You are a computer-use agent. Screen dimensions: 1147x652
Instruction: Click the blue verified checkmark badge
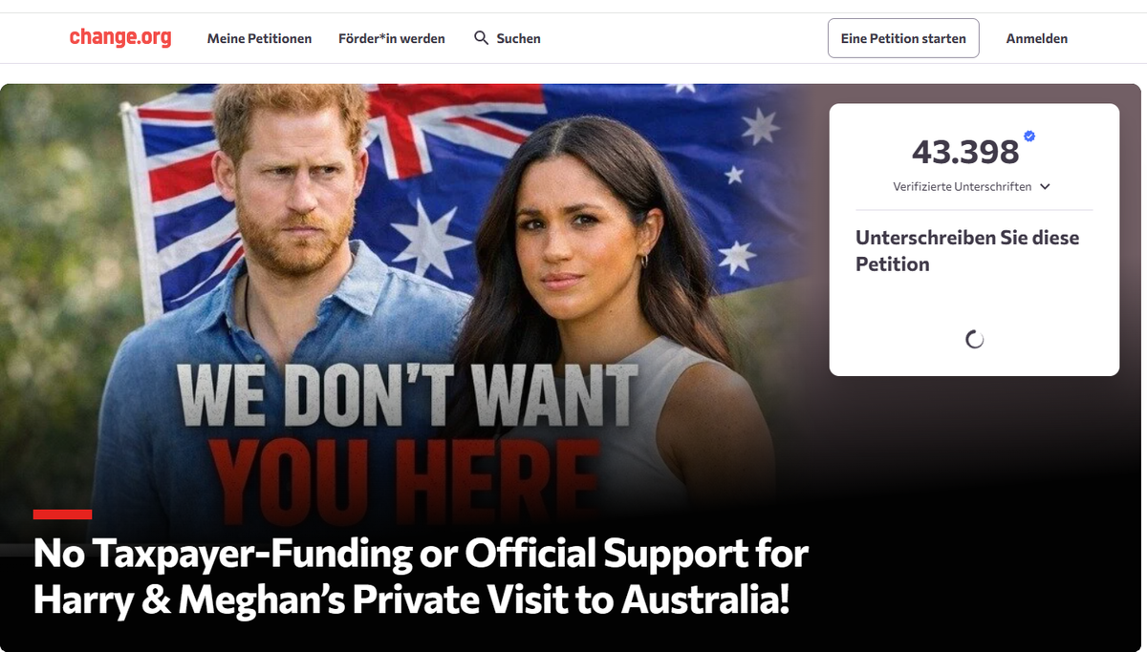coord(1029,137)
